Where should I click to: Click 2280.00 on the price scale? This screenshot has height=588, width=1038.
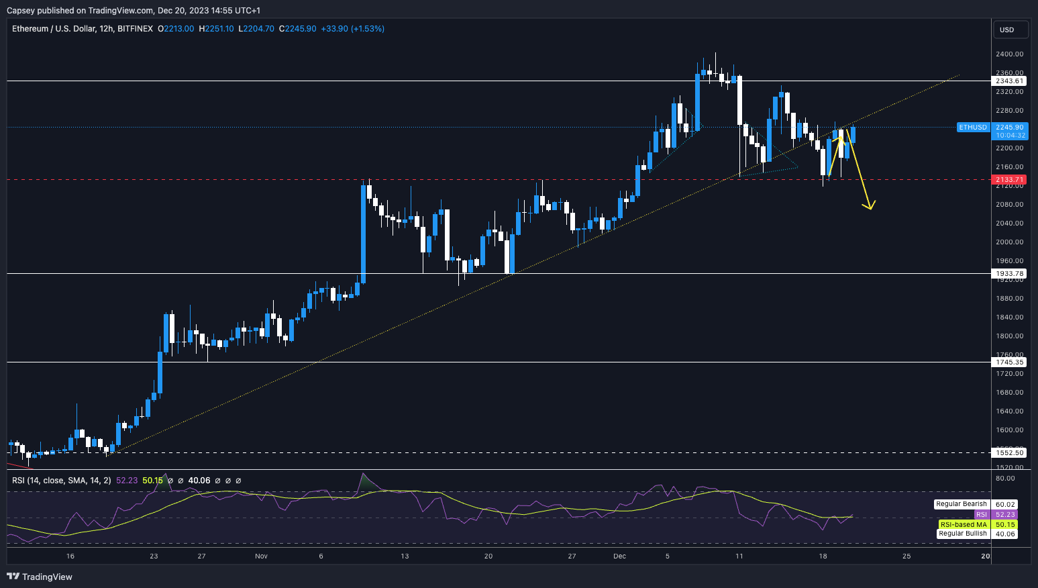click(x=1009, y=110)
